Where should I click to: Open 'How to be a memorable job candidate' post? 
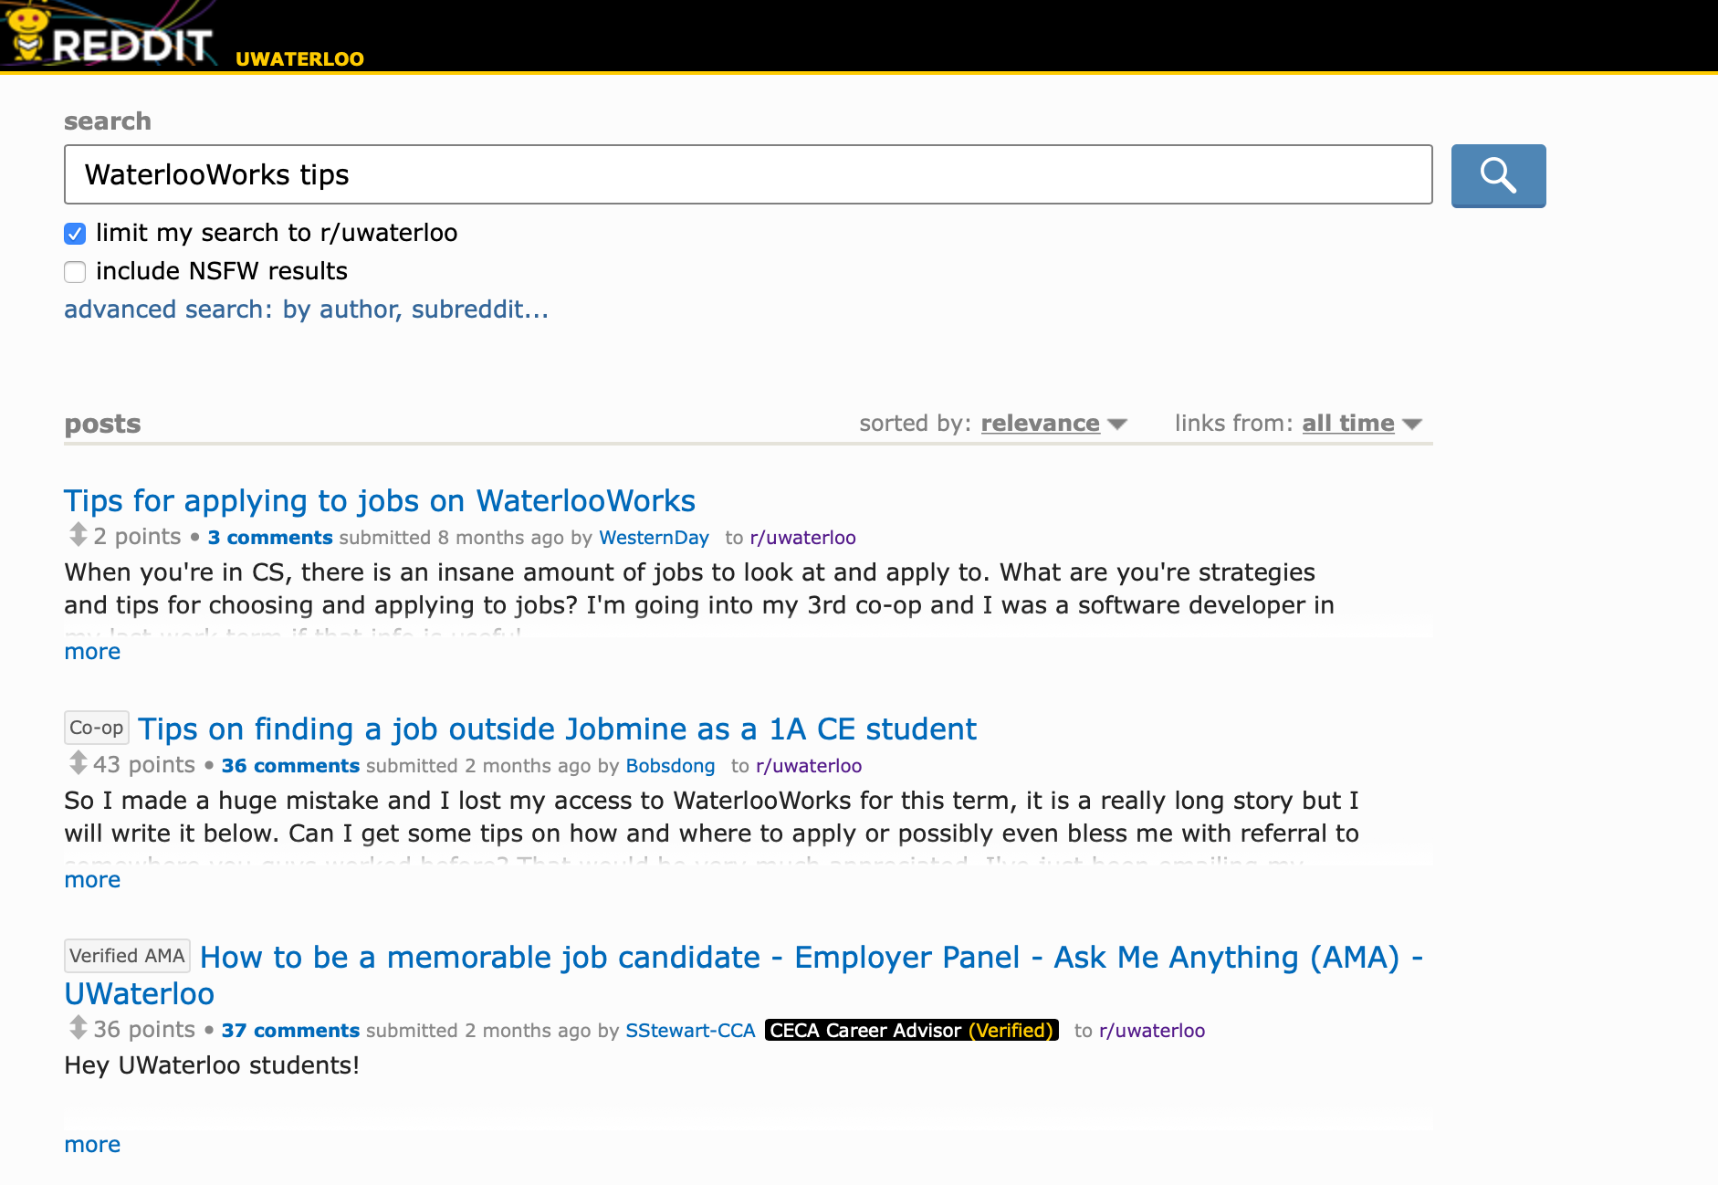[744, 975]
